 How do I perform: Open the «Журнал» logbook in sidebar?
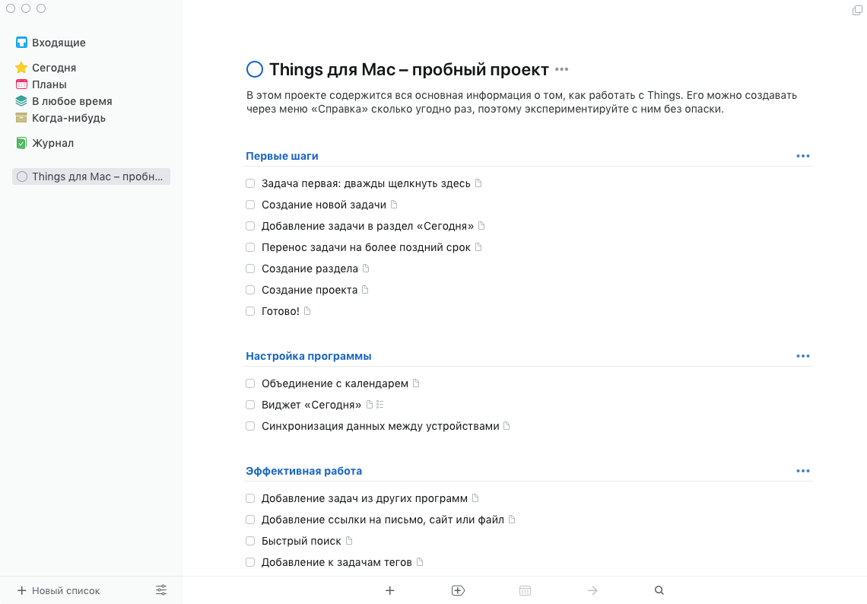52,143
